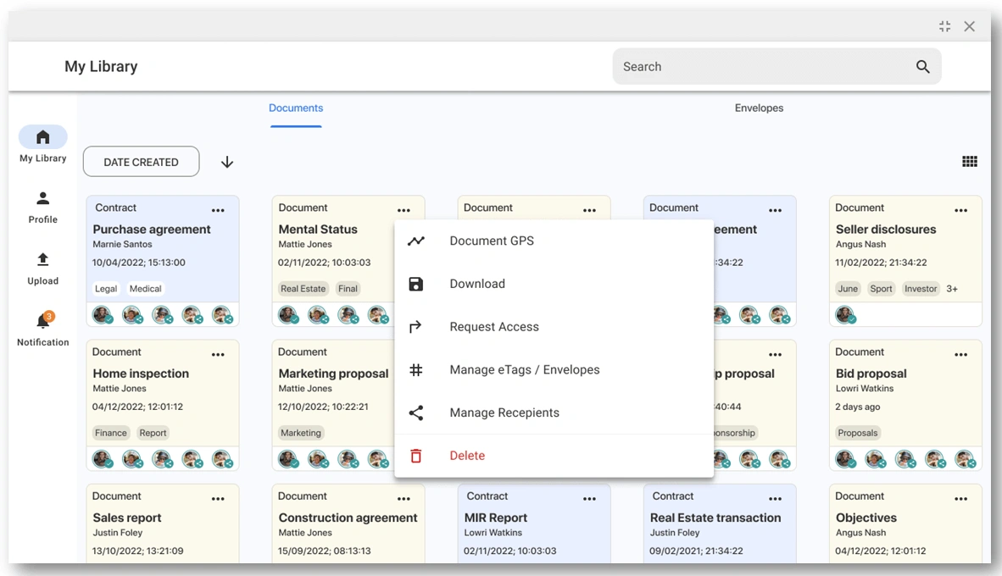Image resolution: width=1002 pixels, height=576 pixels.
Task: Open the Seller disclosures document title
Action: (886, 230)
